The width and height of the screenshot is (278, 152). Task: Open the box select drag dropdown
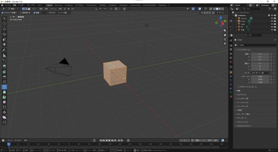click(x=64, y=13)
